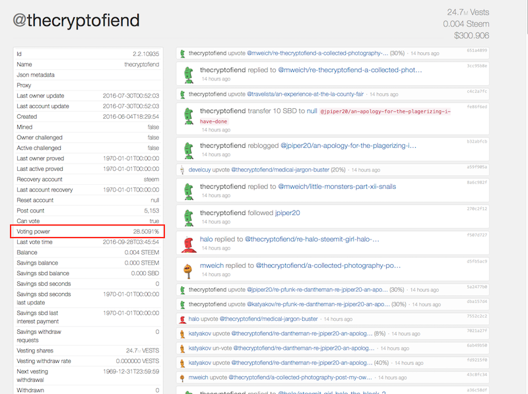Click 'katyakov' user link on un-vote row

[200, 348]
